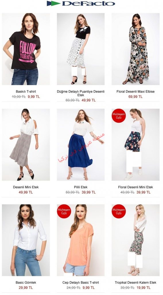Click the Floral Desenli Mini Etek title
This screenshot has height=295, width=163.
[135, 187]
